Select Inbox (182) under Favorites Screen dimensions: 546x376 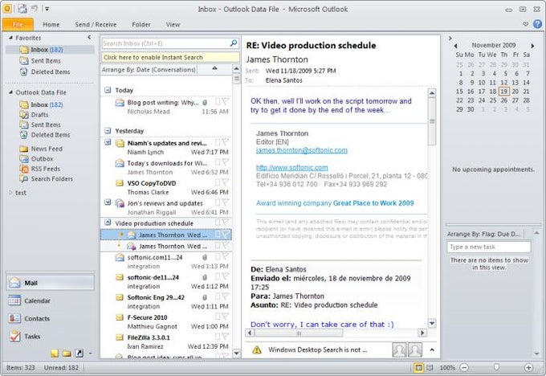[50, 50]
